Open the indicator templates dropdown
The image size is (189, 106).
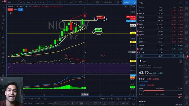point(76,2)
